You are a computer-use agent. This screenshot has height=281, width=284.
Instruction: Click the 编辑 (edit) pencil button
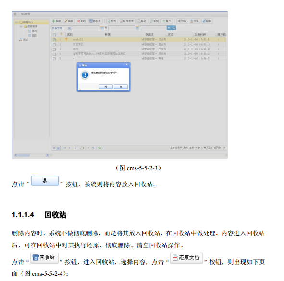(69, 21)
